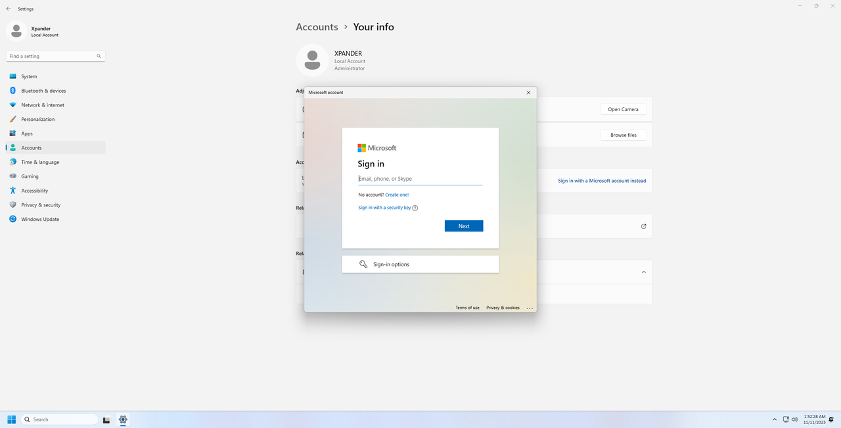The width and height of the screenshot is (841, 428).
Task: Open Gaming settings category
Action: point(55,176)
